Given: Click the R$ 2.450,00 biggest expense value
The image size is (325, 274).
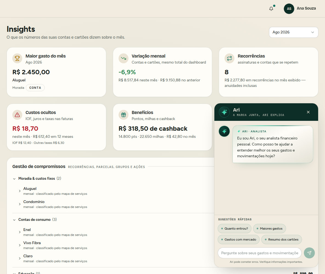Looking at the screenshot, I should [x=31, y=72].
